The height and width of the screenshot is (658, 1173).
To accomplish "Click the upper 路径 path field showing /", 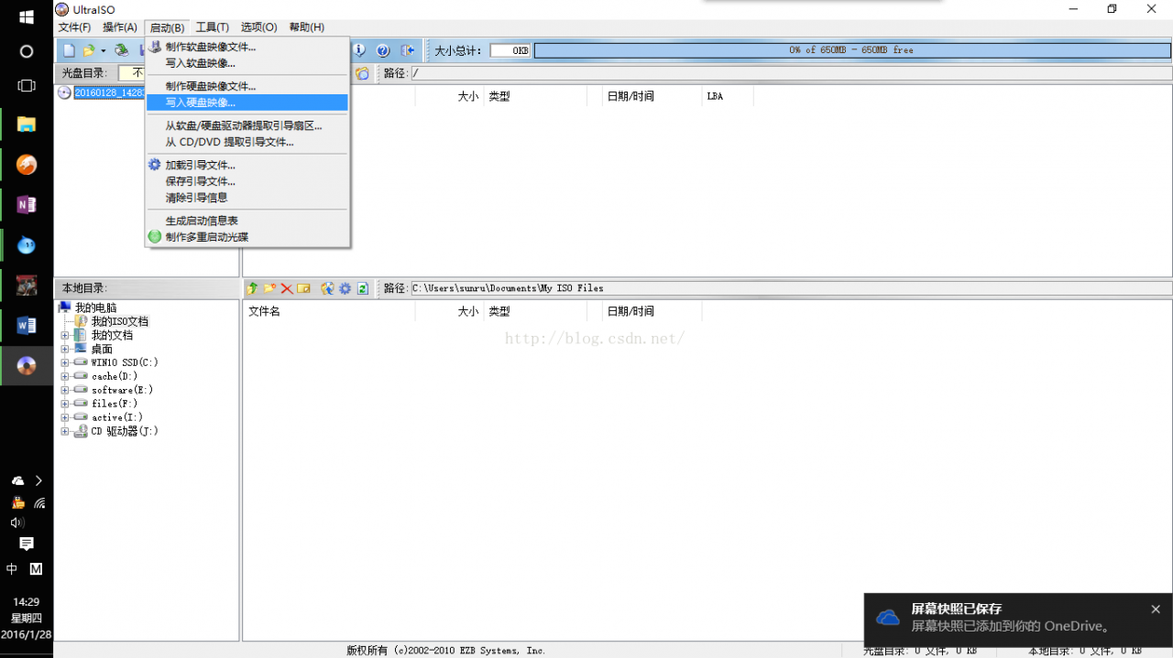I will click(x=791, y=73).
